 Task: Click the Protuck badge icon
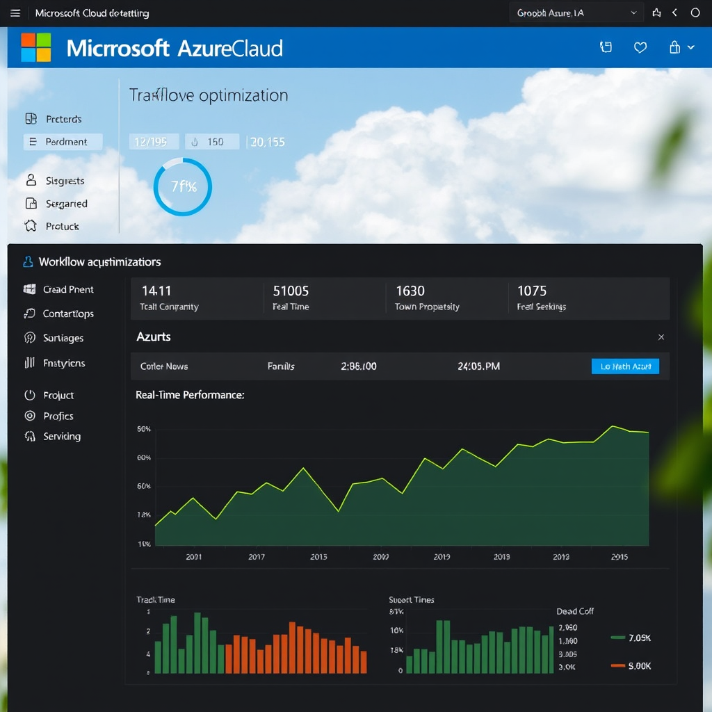[31, 226]
